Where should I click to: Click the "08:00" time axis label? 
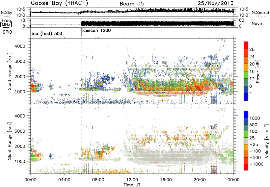pos(98,180)
